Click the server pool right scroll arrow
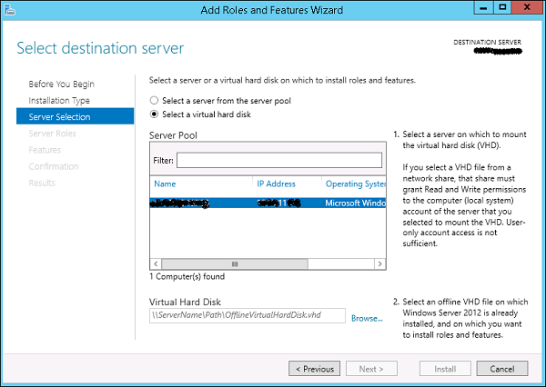The height and width of the screenshot is (387, 546). pyautogui.click(x=377, y=263)
